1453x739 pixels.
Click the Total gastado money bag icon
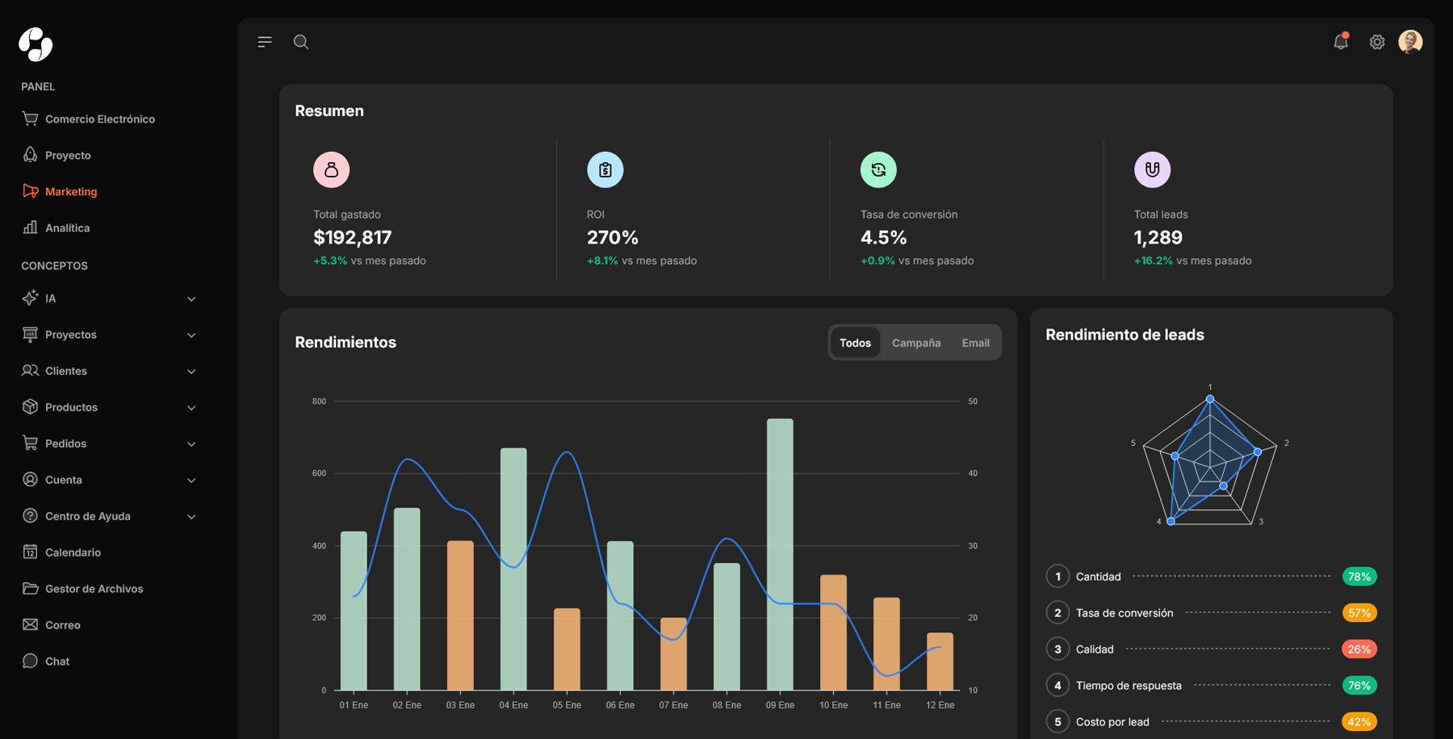331,170
